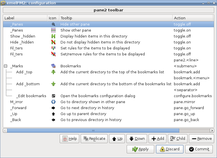Click the Bookmarks book icon in _Marks row
This screenshot has width=217, height=158.
53,66
